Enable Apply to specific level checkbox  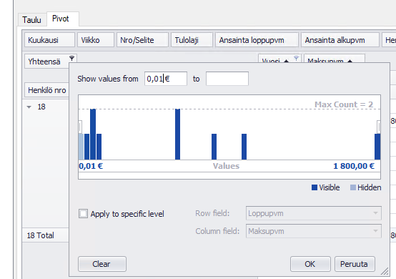(83, 214)
